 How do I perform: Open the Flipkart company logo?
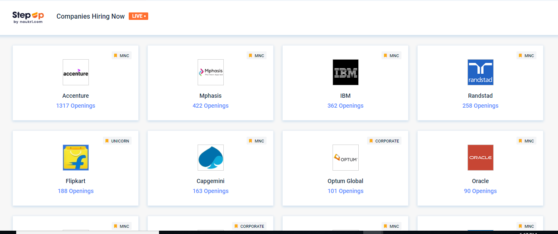coord(76,158)
